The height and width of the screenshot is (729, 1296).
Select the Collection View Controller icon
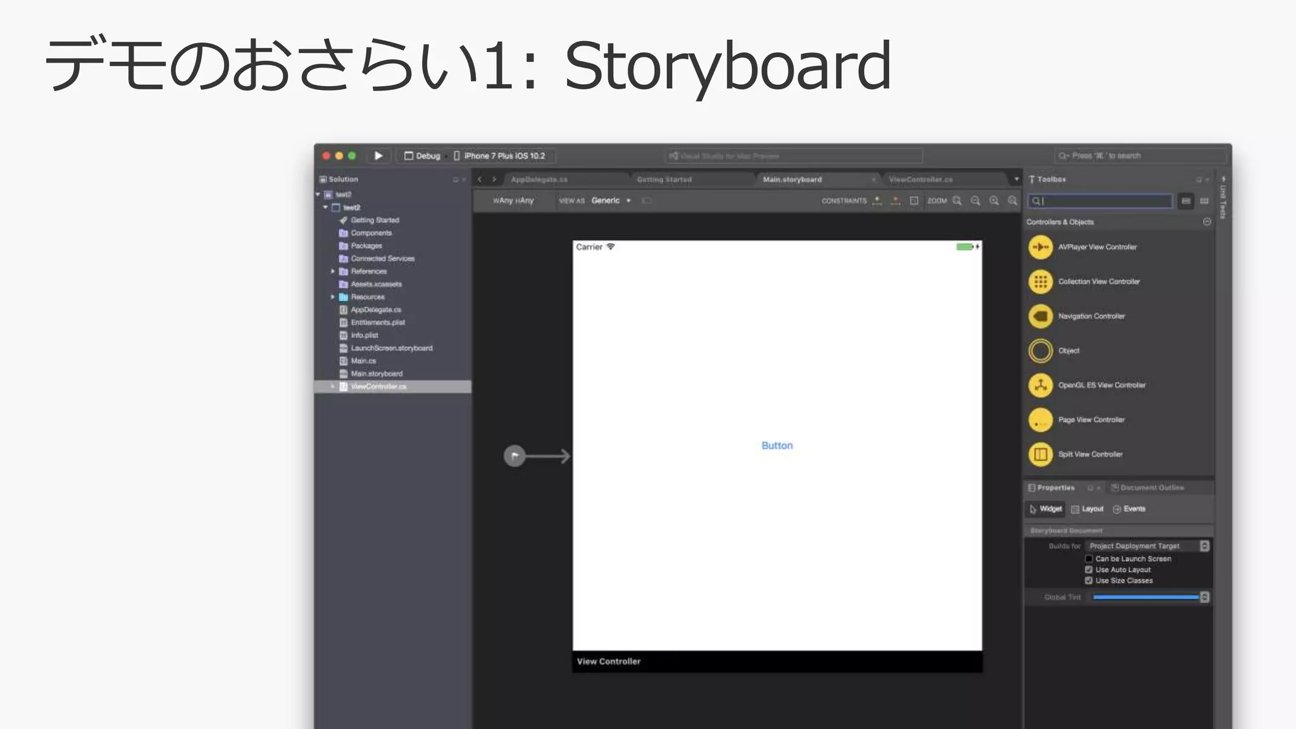[x=1040, y=282]
